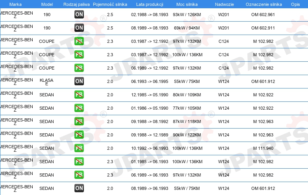The height and width of the screenshot is (195, 308).
Task: Click SEDAN model cell in 09.1988 -> 12.1989 row
Action: [x=46, y=135]
